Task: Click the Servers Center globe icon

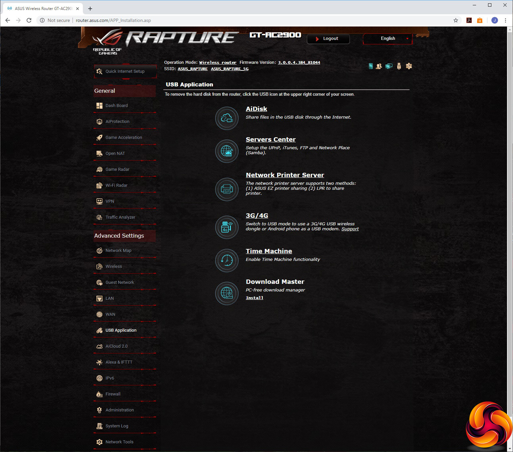Action: click(x=227, y=151)
